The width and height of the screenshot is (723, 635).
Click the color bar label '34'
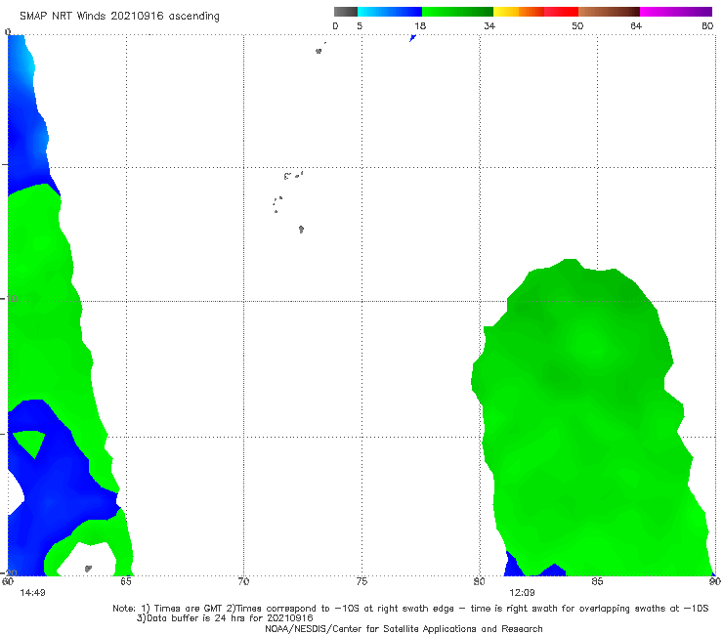click(489, 26)
